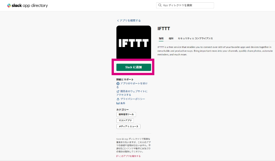Image resolution: width=275 pixels, height=161 pixels.
Task: Click the Slack directory disclaimer text
Action: [134, 145]
